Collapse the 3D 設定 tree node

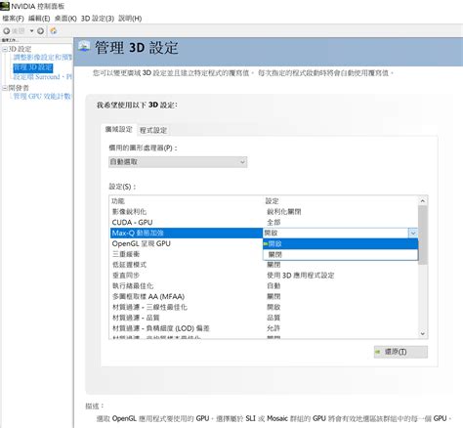[5, 50]
